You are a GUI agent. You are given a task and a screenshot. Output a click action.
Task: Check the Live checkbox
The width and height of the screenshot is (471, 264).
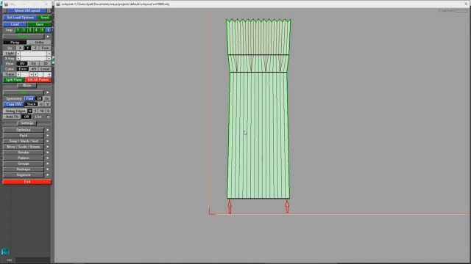tap(48, 117)
